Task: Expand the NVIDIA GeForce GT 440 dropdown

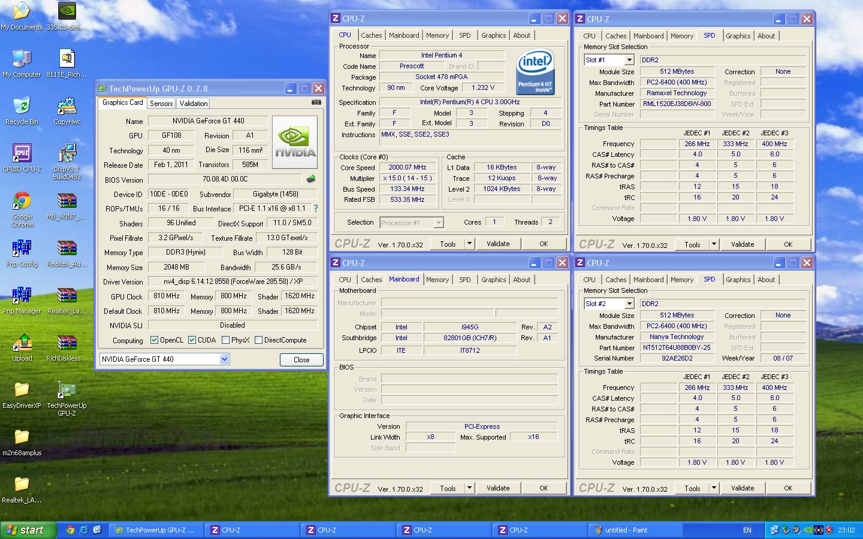Action: click(224, 359)
